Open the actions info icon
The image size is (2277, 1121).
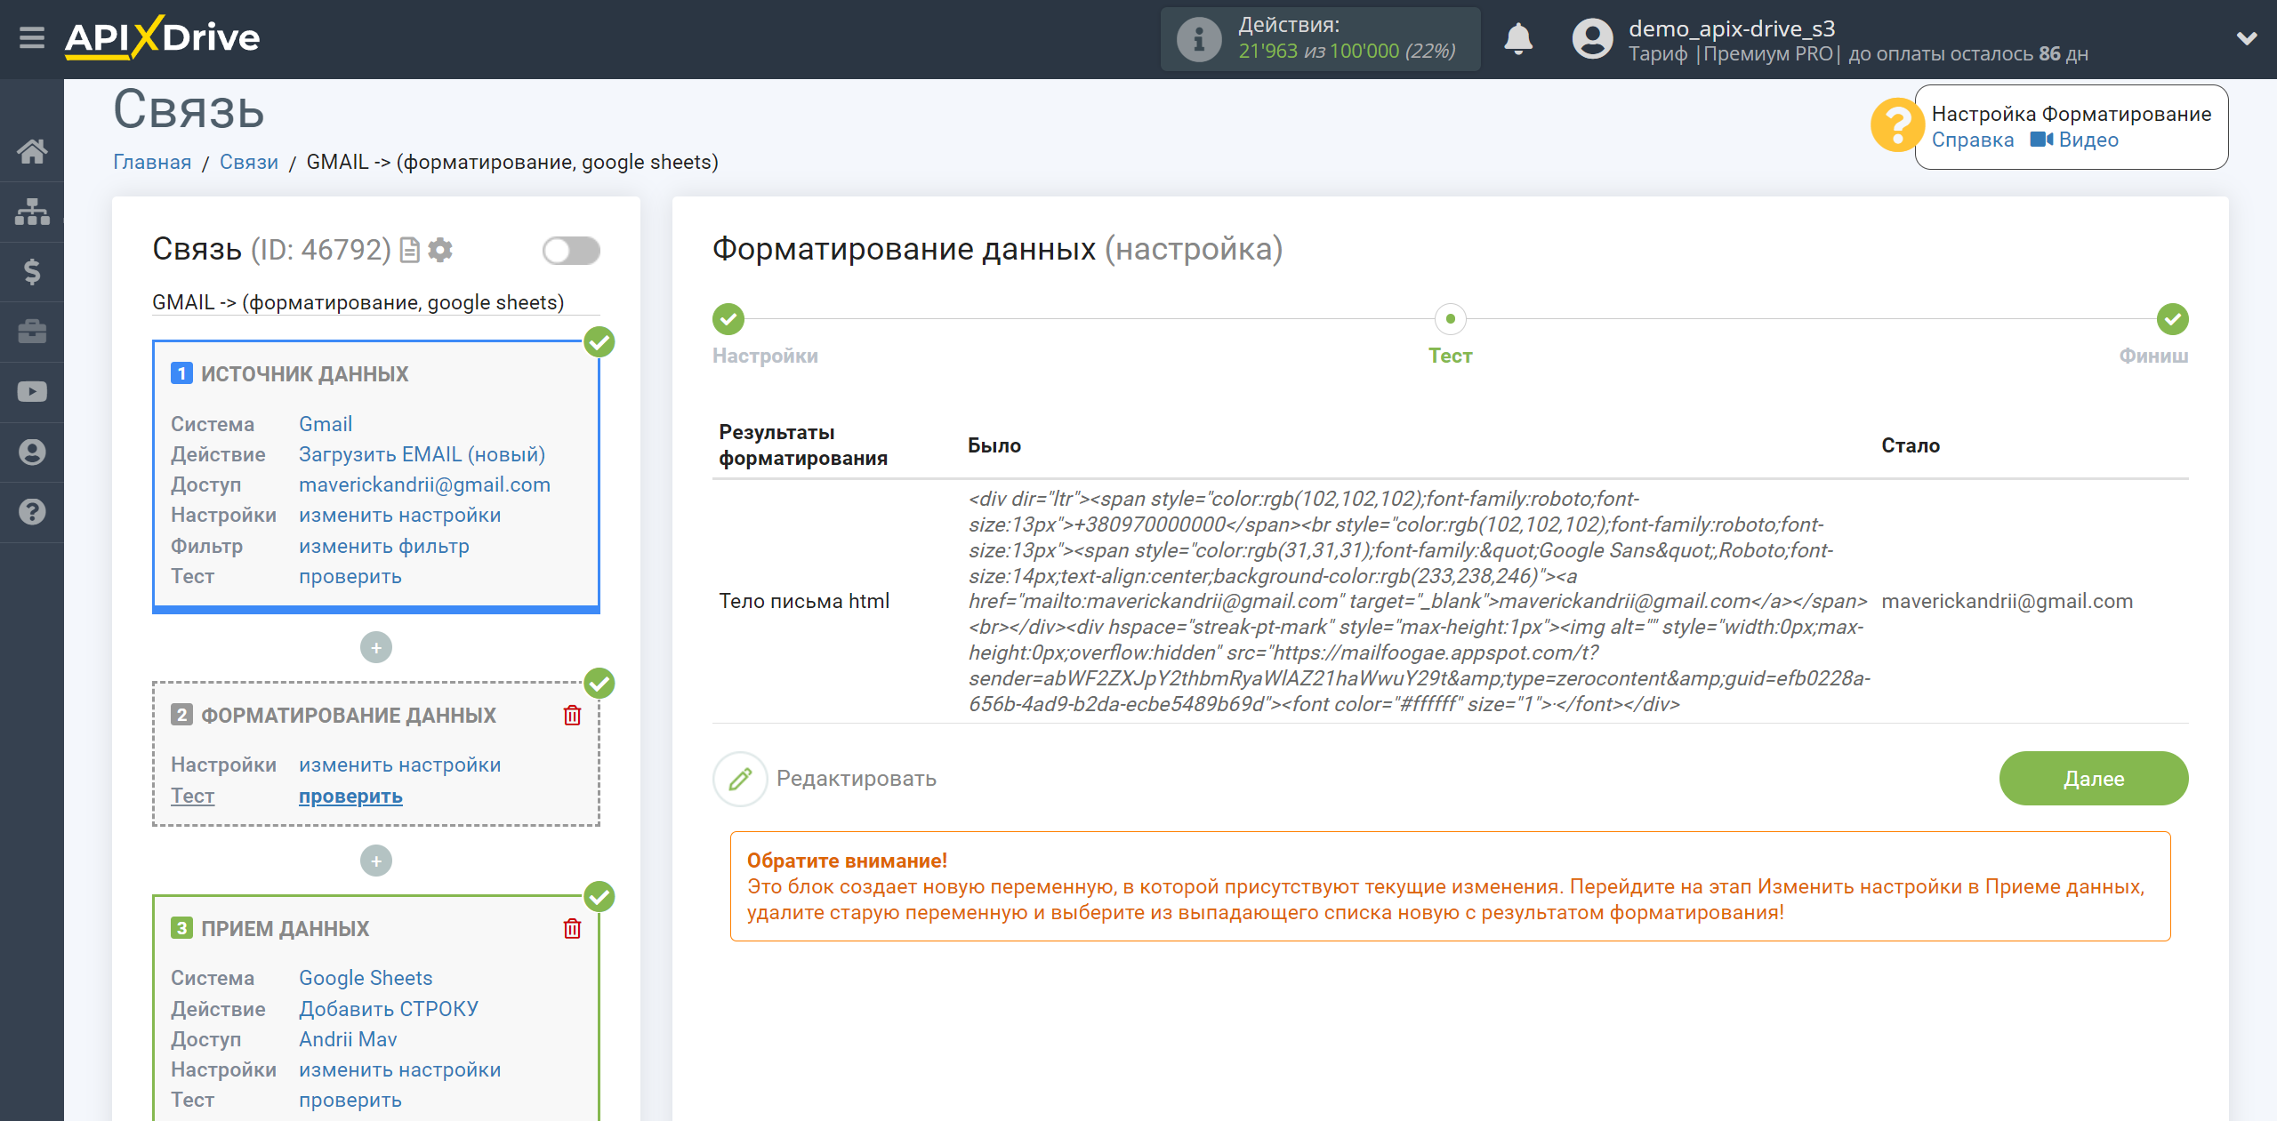[x=1198, y=39]
